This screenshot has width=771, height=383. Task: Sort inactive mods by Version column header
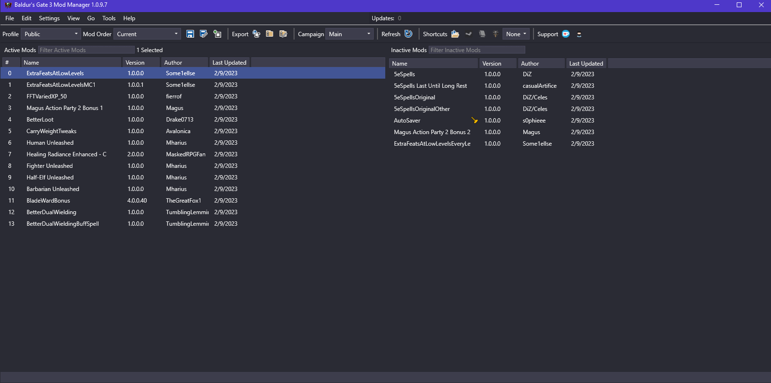coord(498,63)
